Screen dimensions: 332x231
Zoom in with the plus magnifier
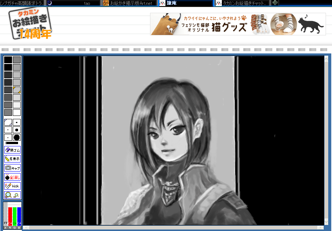coord(8,195)
